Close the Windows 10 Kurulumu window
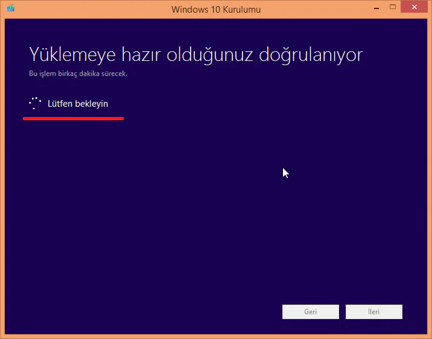The width and height of the screenshot is (432, 339). pos(414,7)
